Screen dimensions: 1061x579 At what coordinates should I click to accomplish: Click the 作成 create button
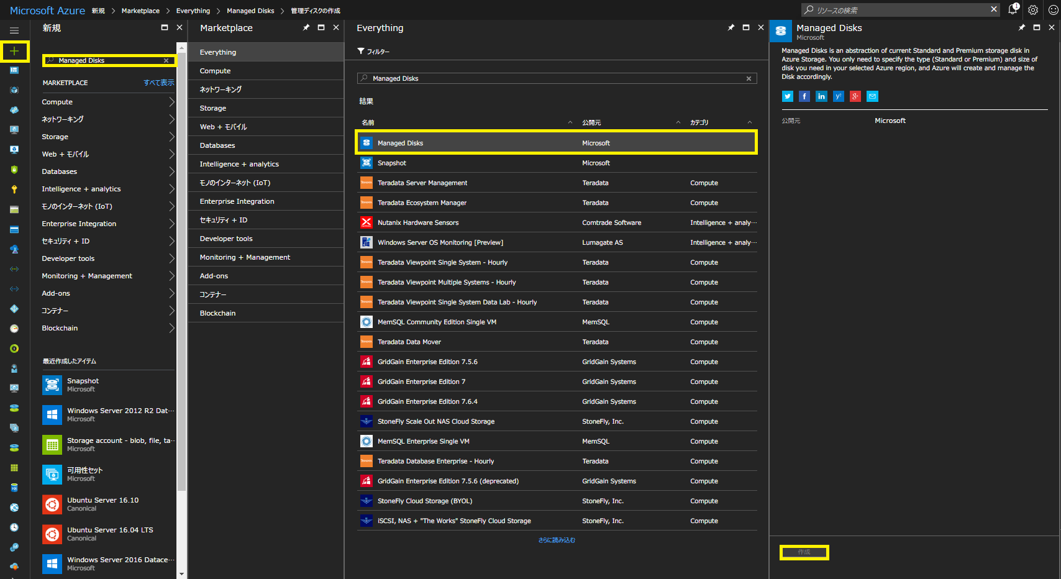pos(804,552)
